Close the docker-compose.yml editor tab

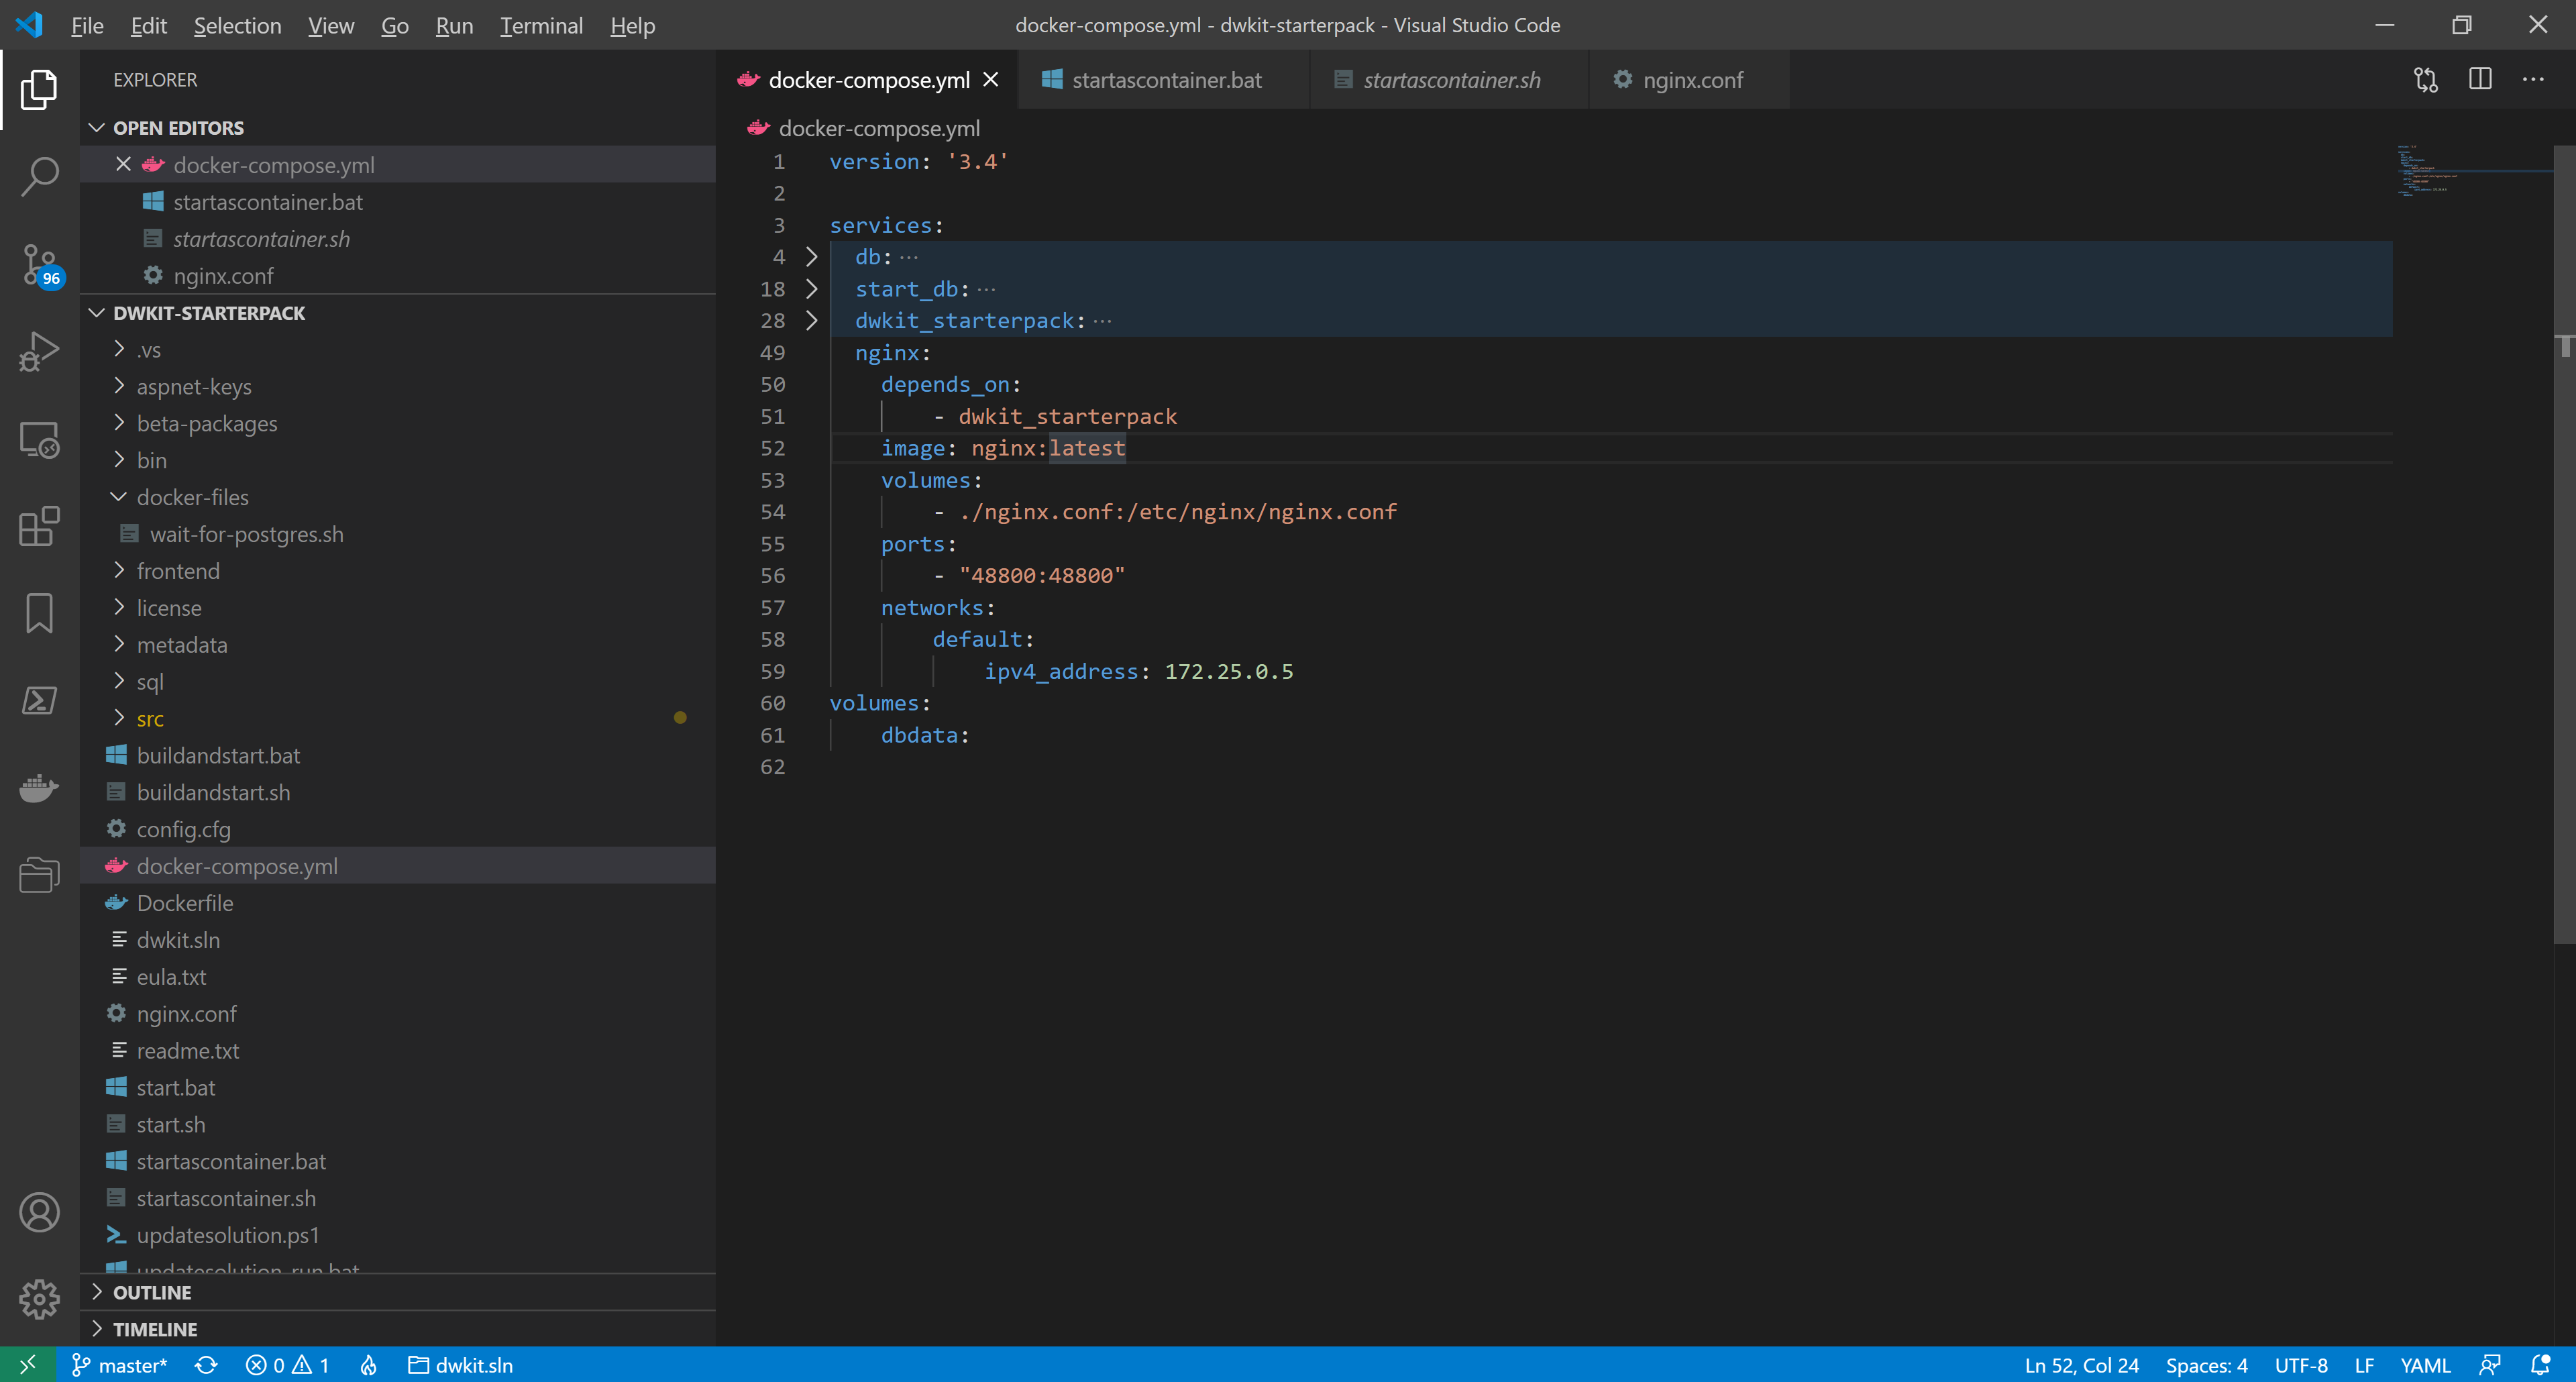point(991,80)
